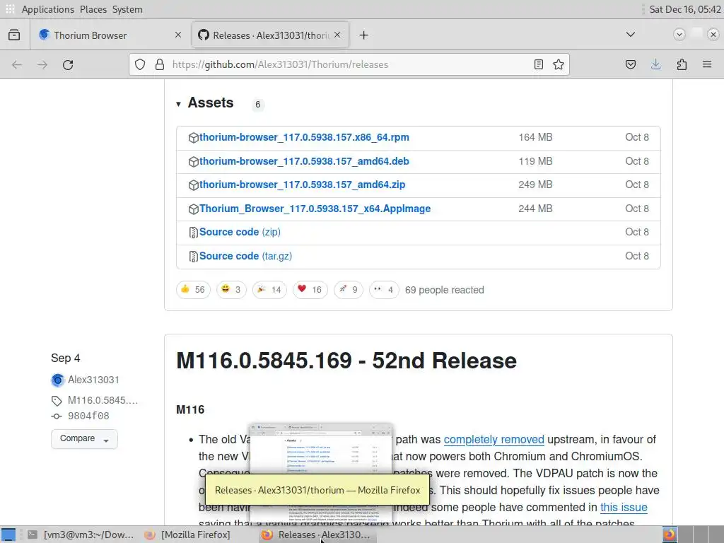Click the 69 people reacted text

[x=444, y=290]
